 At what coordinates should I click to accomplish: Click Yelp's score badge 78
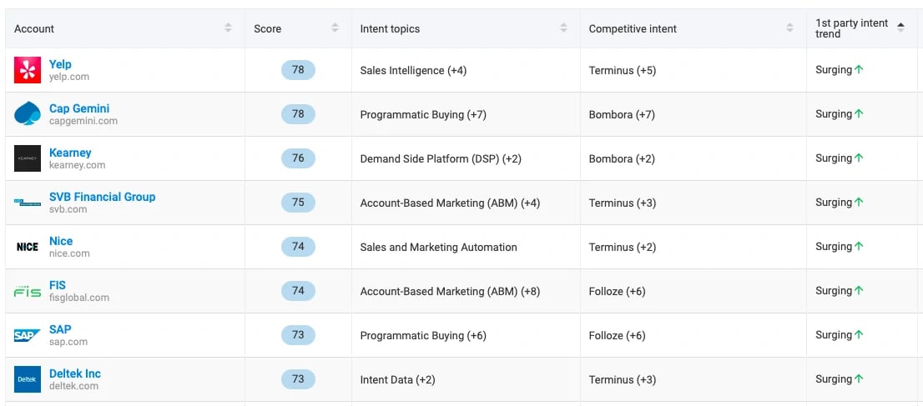(x=298, y=70)
